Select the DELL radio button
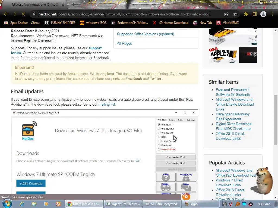 coord(159,137)
